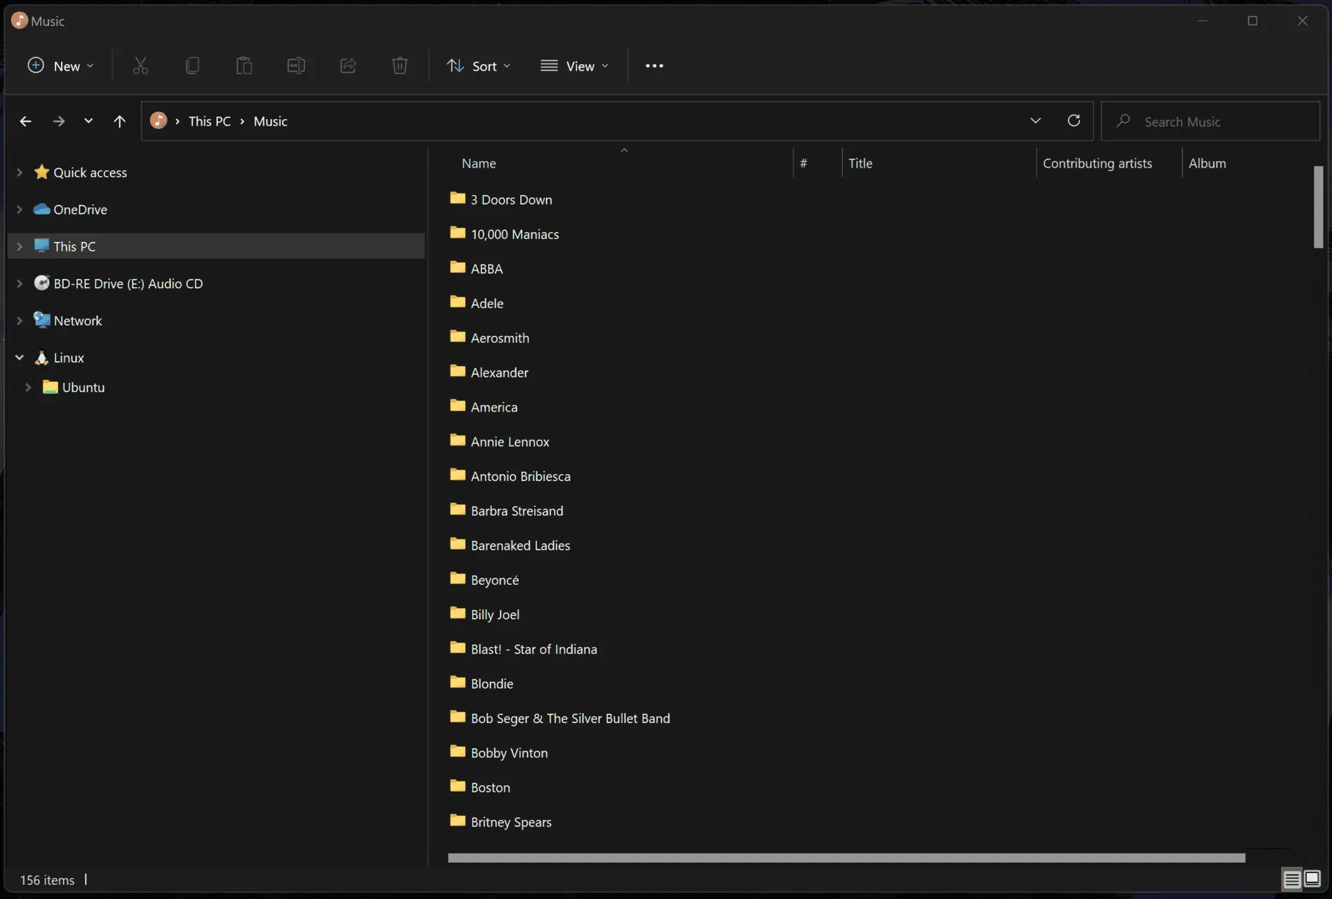Expand the OneDrive tree item
The width and height of the screenshot is (1332, 899).
(20, 209)
